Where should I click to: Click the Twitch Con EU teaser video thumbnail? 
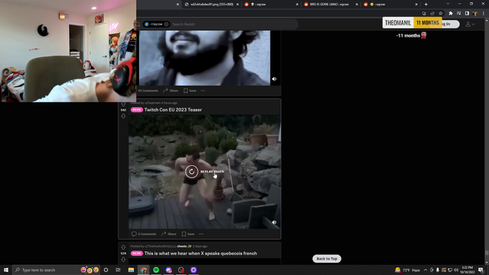click(205, 172)
